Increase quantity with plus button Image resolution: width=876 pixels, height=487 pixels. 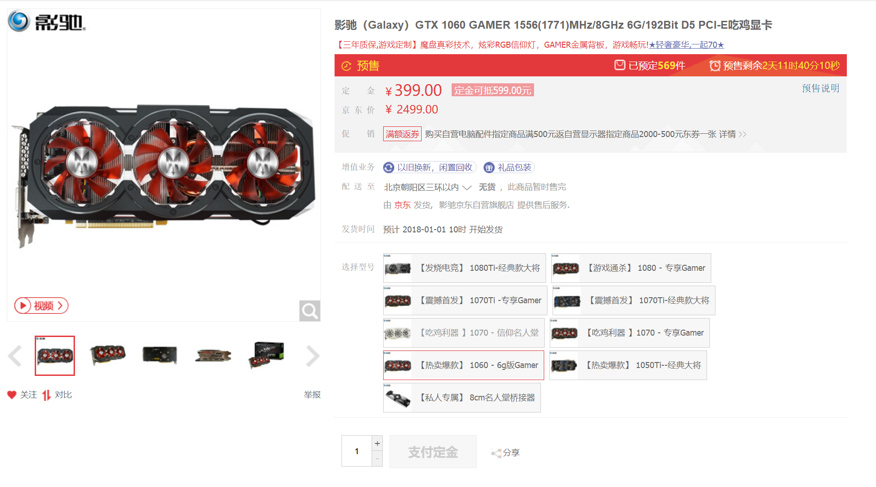[377, 443]
